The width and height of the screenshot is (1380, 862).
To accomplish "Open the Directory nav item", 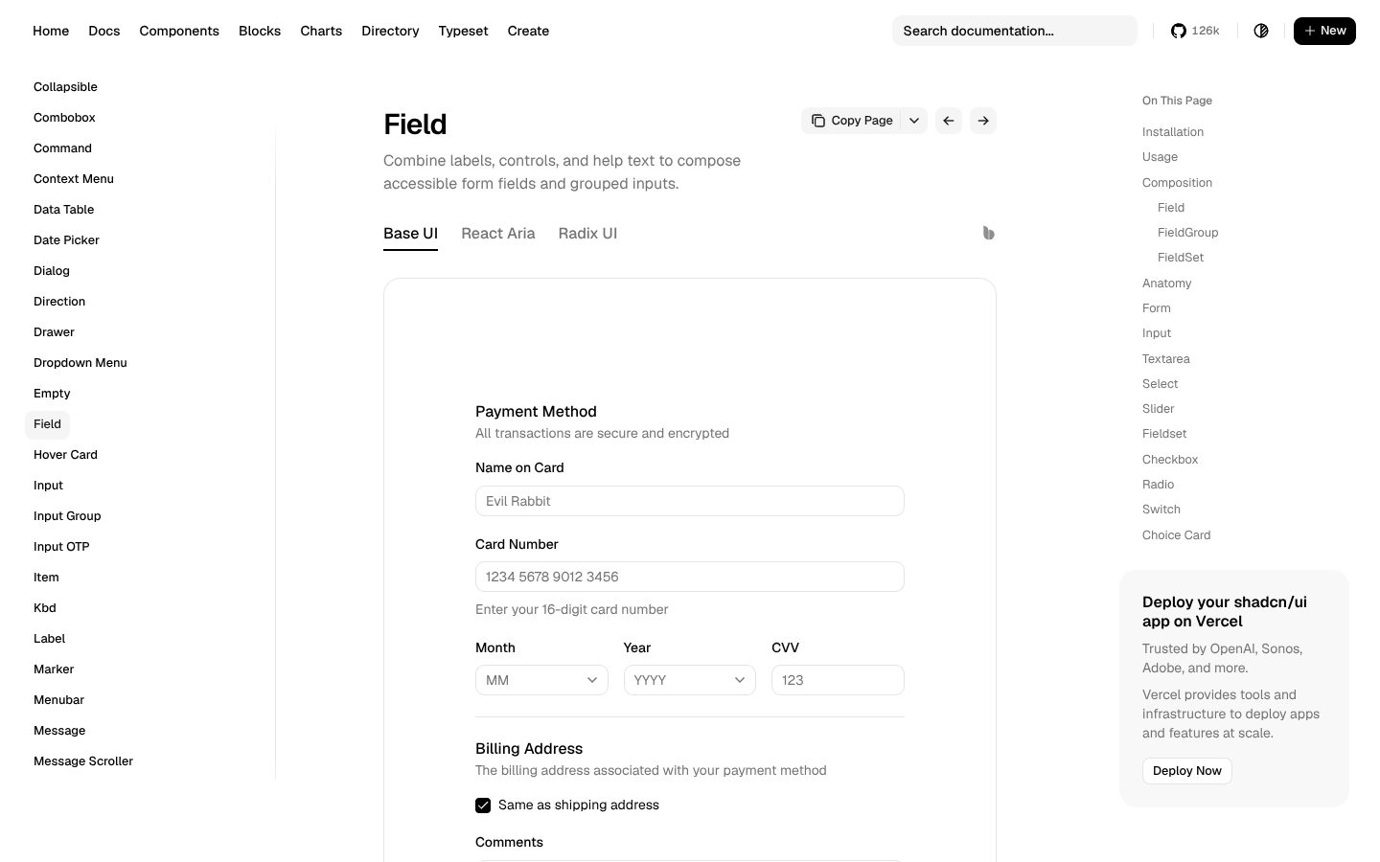I will click(x=390, y=31).
